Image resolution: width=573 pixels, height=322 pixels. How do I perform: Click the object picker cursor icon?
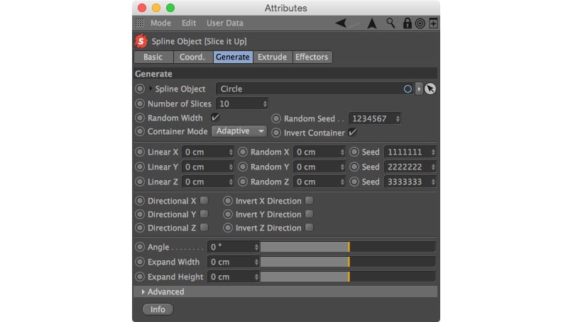coord(430,89)
